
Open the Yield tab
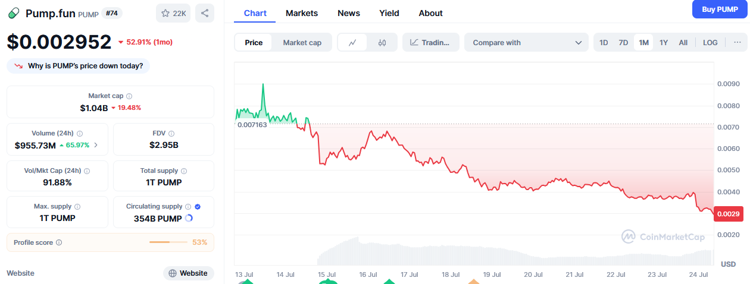[x=389, y=13]
